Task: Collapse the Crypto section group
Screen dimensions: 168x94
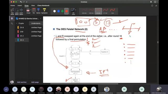Action: click(x=17, y=23)
